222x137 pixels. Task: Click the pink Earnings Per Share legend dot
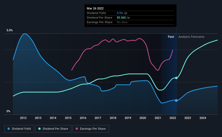(77, 129)
